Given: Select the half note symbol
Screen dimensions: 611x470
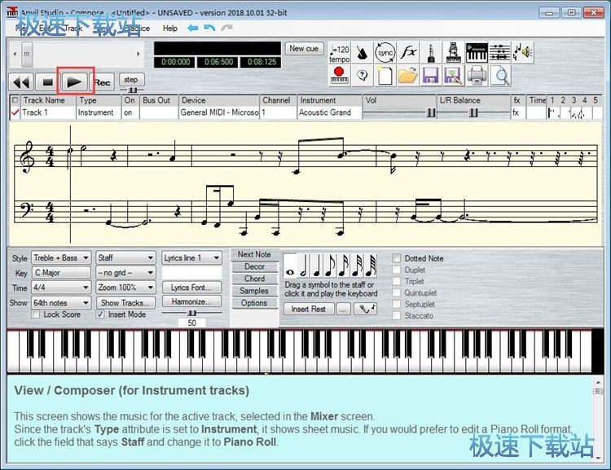Looking at the screenshot, I should click(303, 266).
